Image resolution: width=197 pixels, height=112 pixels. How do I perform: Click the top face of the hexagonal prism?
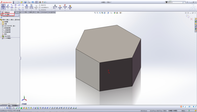pyautogui.click(x=108, y=44)
